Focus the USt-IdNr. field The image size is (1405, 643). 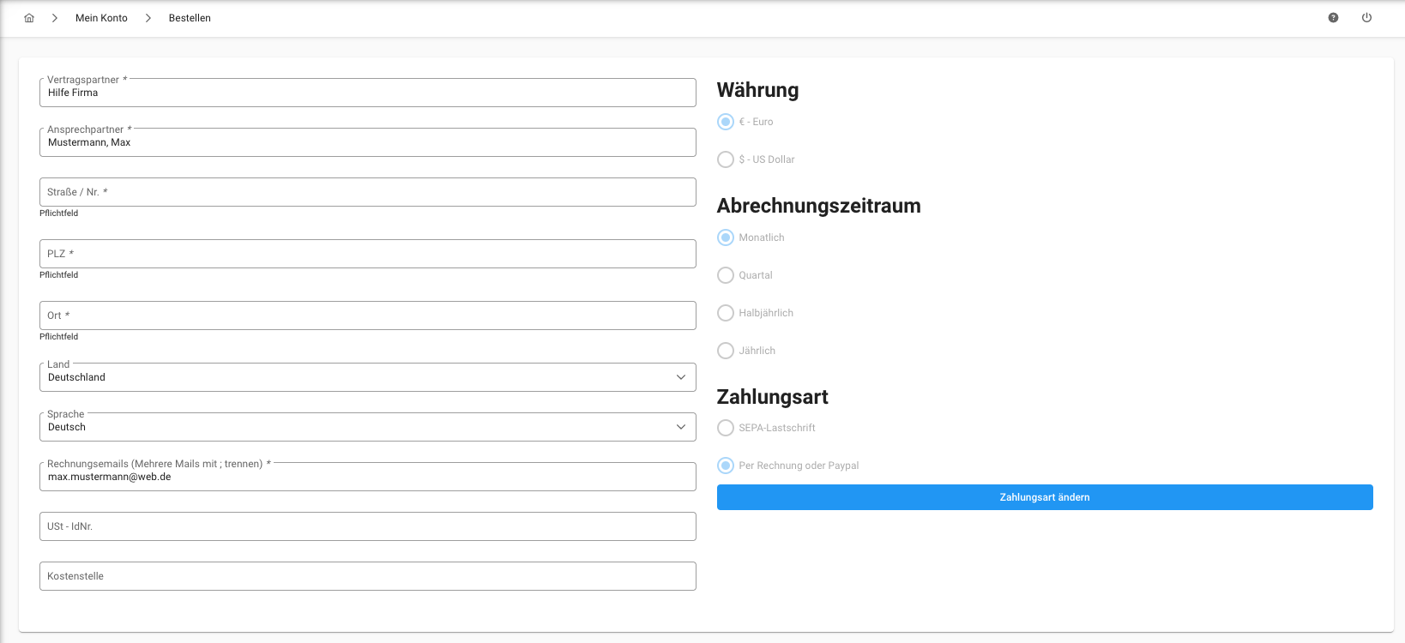click(367, 526)
